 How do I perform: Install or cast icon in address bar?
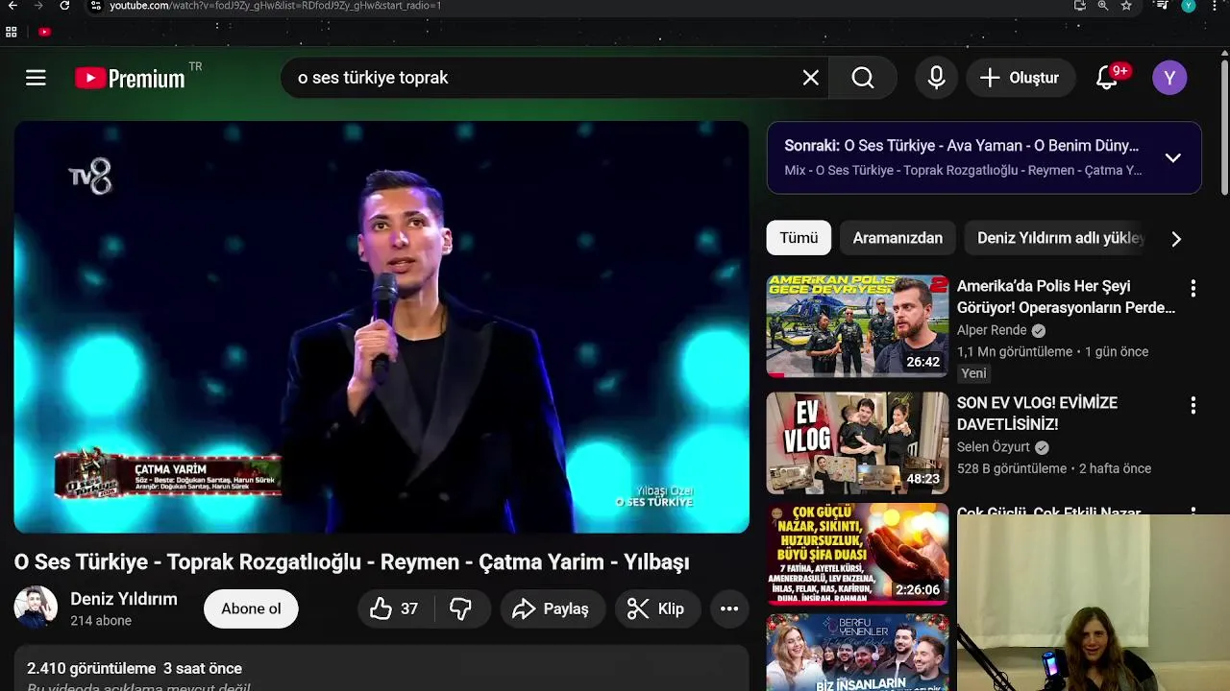pyautogui.click(x=1080, y=6)
